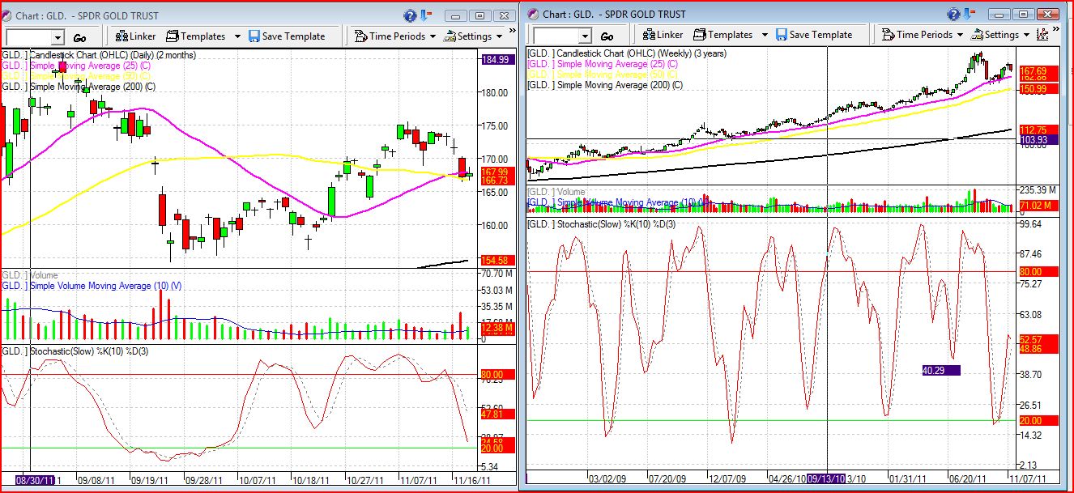
Task: Click the help icon in the daily chart window
Action: point(411,15)
